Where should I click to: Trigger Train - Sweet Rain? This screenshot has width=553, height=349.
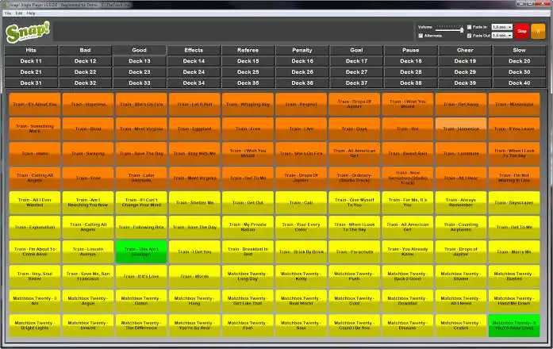[408, 154]
